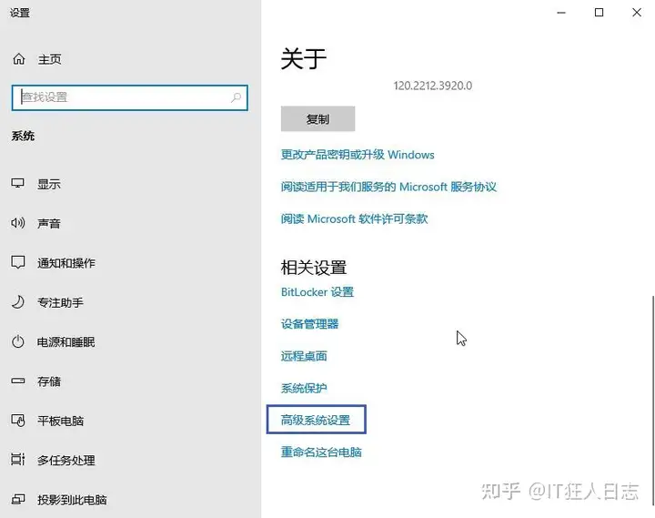
Task: Open 专注助手 settings
Action: [x=60, y=302]
